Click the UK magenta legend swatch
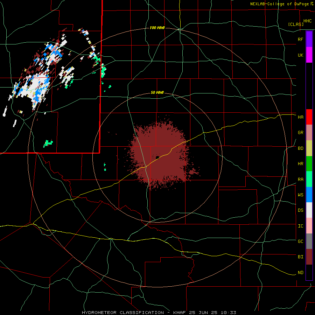 click(x=309, y=55)
